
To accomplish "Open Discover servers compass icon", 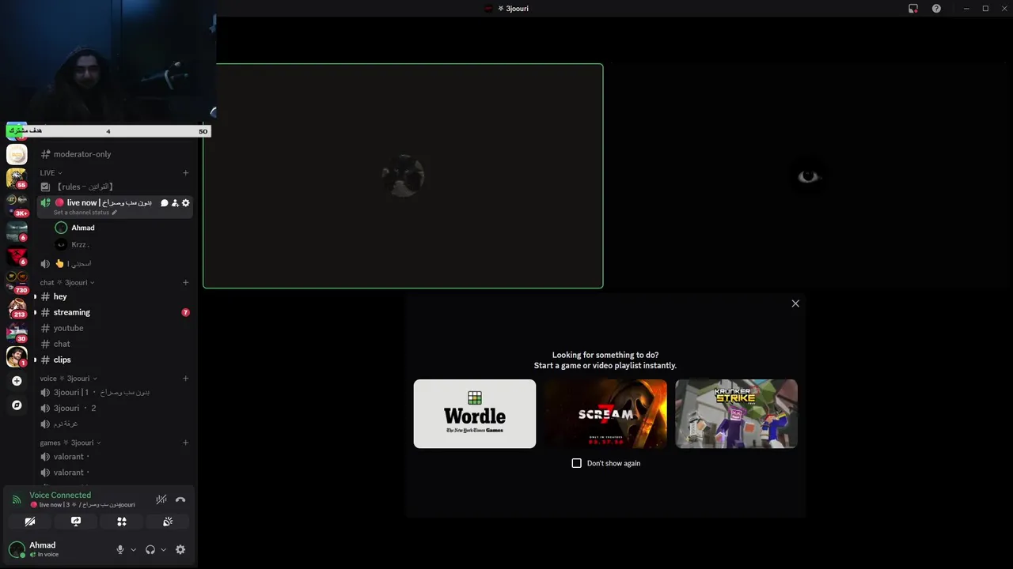I will click(17, 405).
